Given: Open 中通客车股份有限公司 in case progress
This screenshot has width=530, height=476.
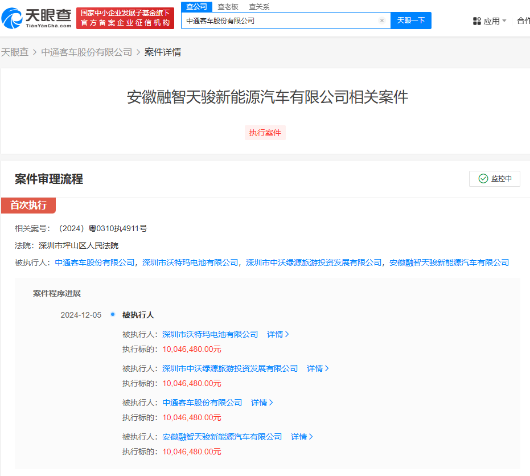Looking at the screenshot, I should 202,403.
